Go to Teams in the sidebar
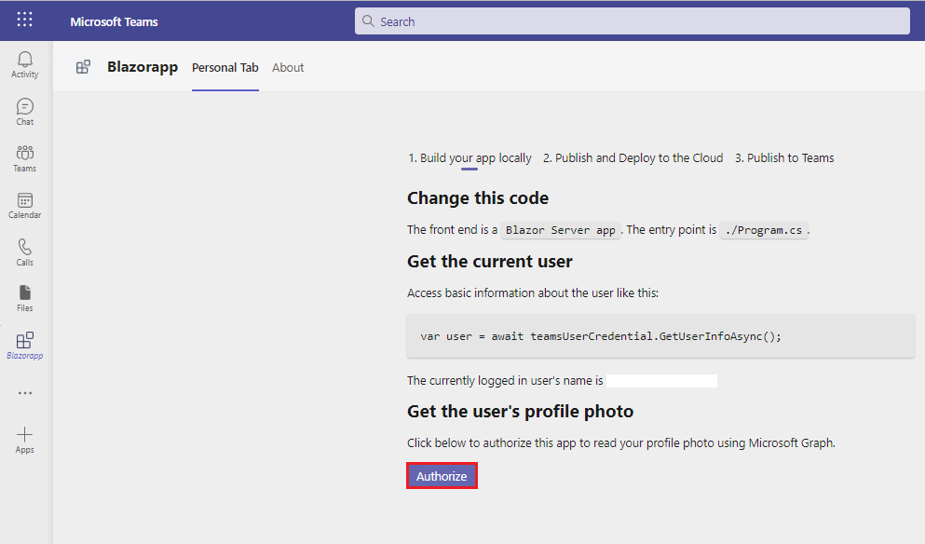The height and width of the screenshot is (544, 925). pyautogui.click(x=25, y=158)
